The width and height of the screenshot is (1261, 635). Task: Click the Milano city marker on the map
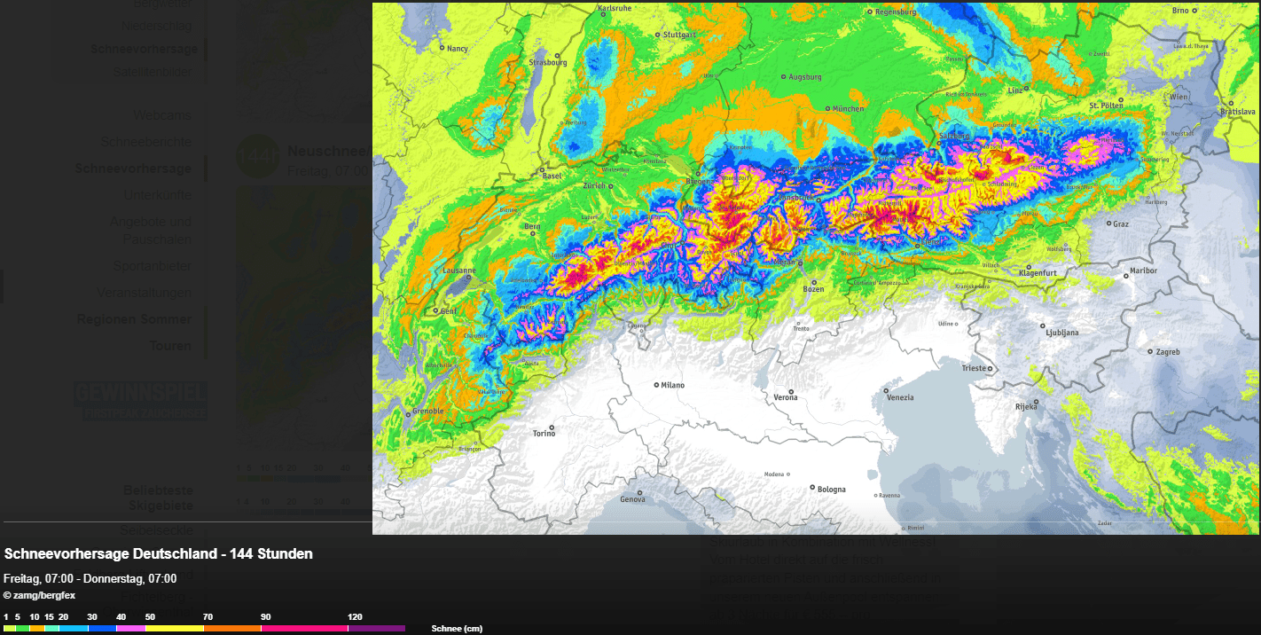tap(657, 385)
